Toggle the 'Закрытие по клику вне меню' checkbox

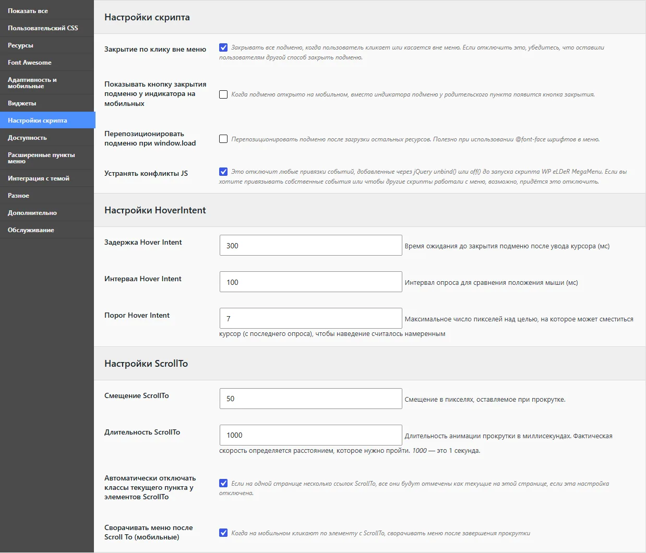pyautogui.click(x=223, y=47)
